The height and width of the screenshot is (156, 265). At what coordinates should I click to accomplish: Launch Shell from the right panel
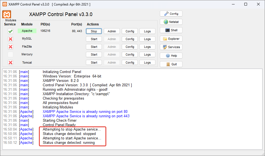171,30
